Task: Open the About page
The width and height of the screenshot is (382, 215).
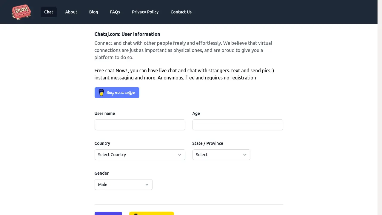Action: tap(71, 12)
